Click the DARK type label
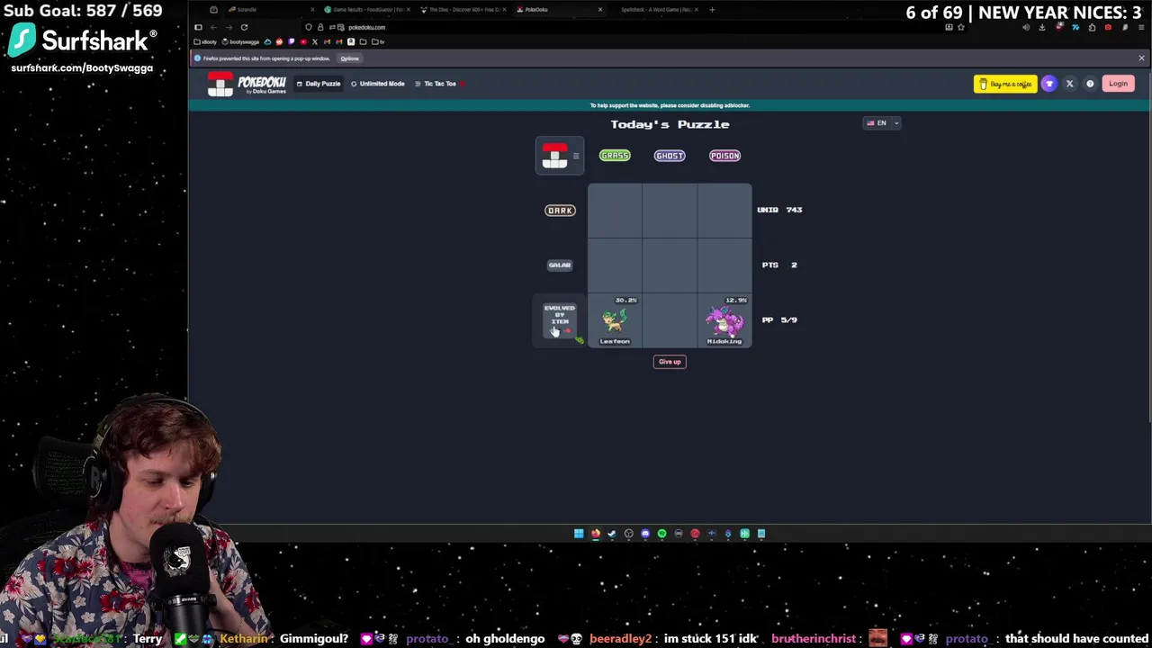1152x648 pixels. click(560, 211)
